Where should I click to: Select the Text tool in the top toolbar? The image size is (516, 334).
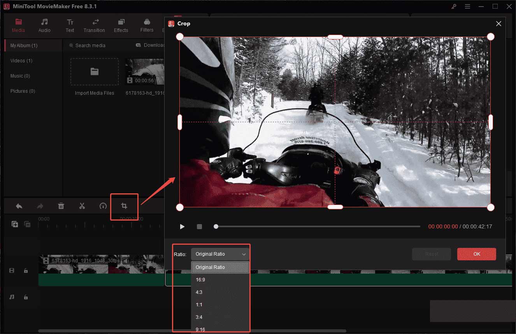click(70, 26)
